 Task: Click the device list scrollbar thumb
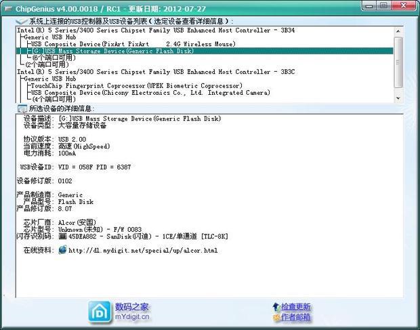[x=398, y=62]
